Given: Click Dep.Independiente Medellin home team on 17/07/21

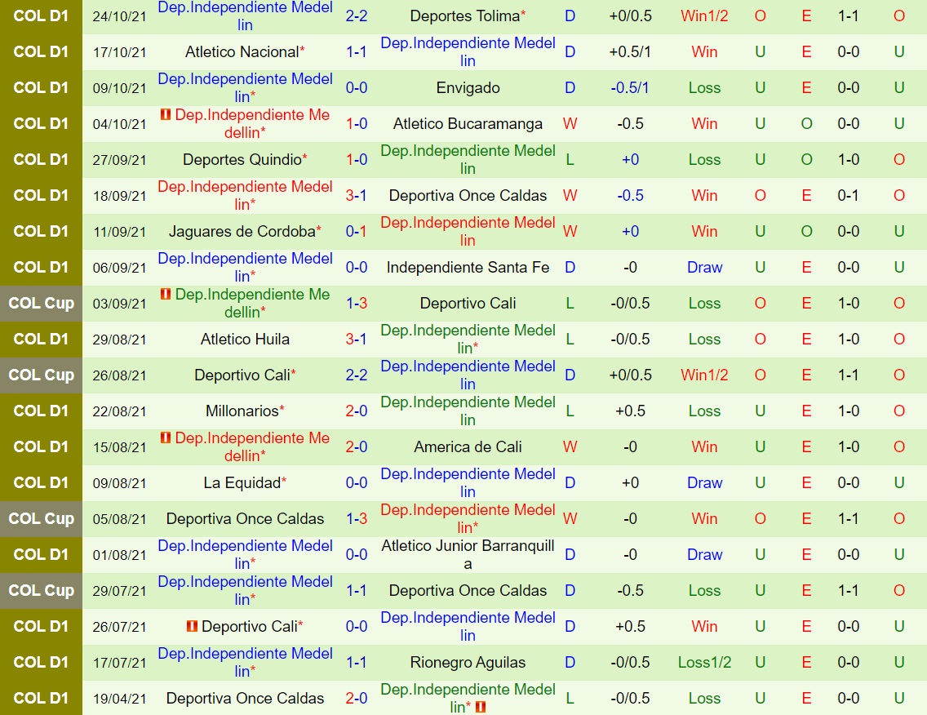Looking at the screenshot, I should [x=245, y=663].
